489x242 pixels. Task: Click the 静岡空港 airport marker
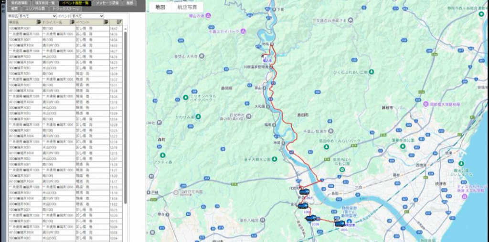[x=348, y=221]
